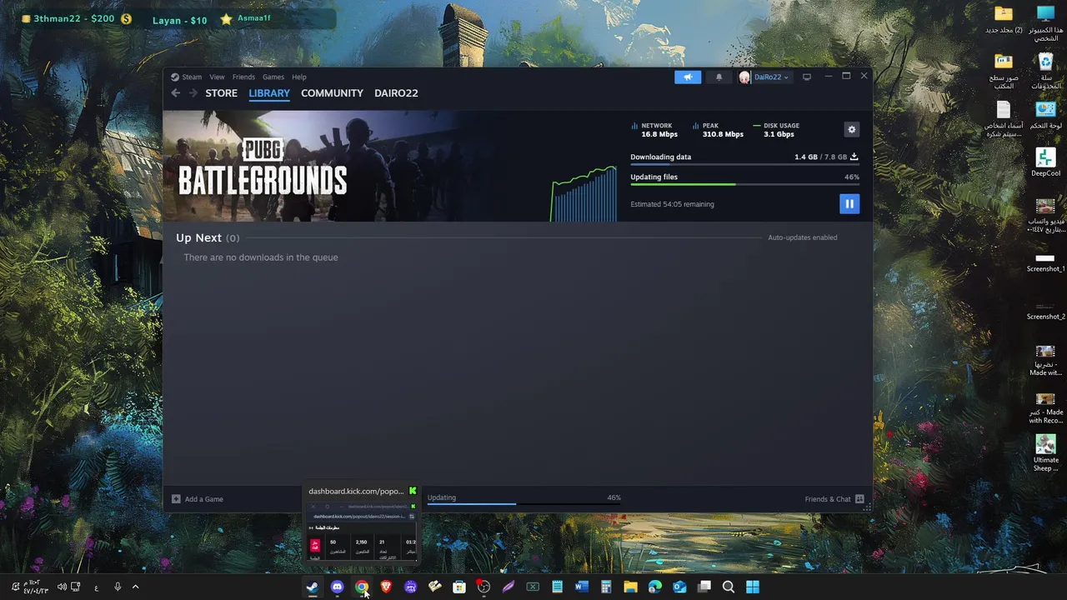Open the View menu
Screen dimensions: 1067x600
(217, 77)
